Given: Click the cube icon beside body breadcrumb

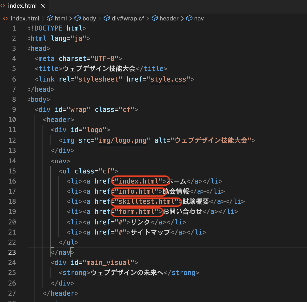Looking at the screenshot, I should pos(78,18).
